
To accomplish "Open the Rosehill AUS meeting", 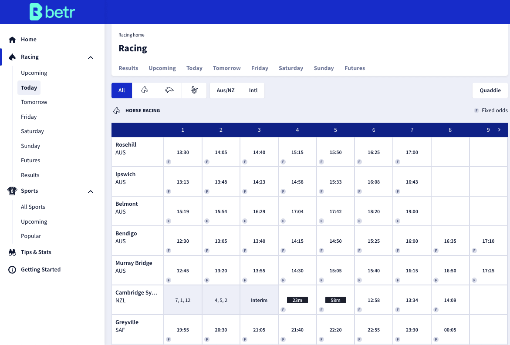I will pos(138,152).
